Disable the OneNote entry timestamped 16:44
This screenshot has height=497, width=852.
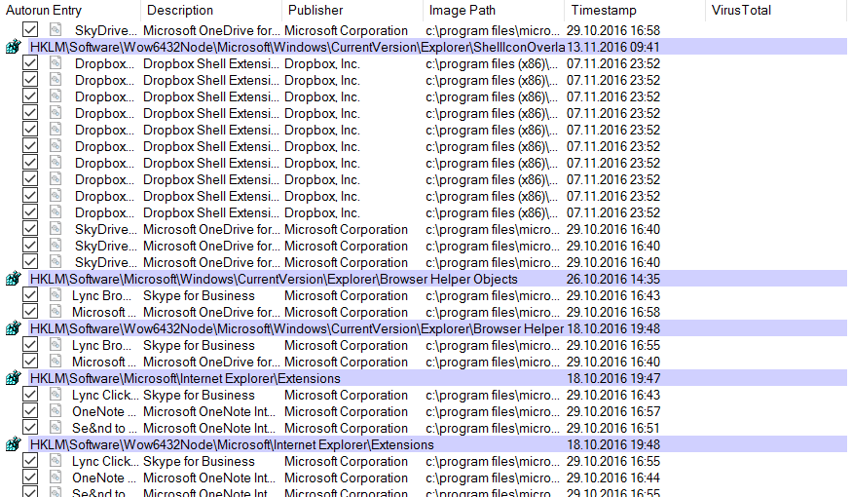tap(30, 478)
